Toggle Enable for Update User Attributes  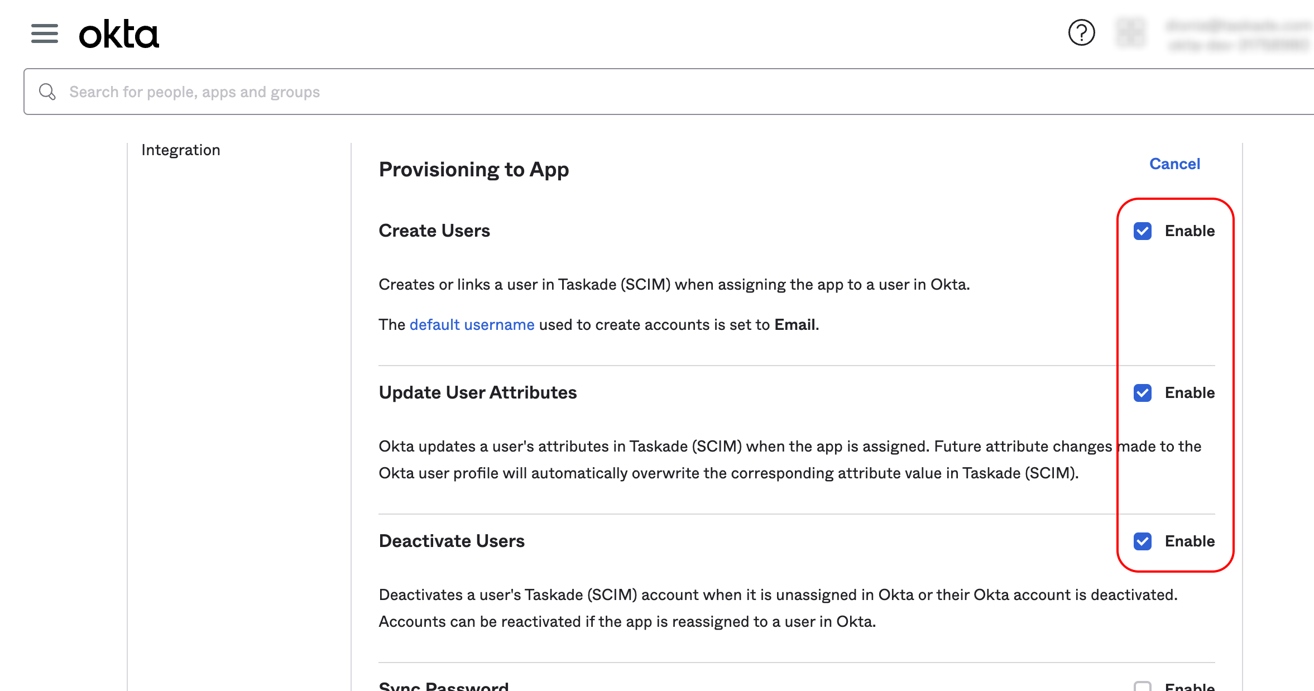1143,393
